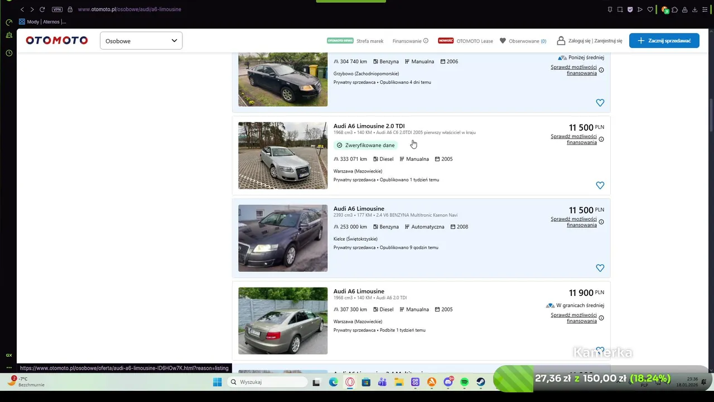This screenshot has width=714, height=402.
Task: Open File Explorer from taskbar
Action: click(399, 382)
